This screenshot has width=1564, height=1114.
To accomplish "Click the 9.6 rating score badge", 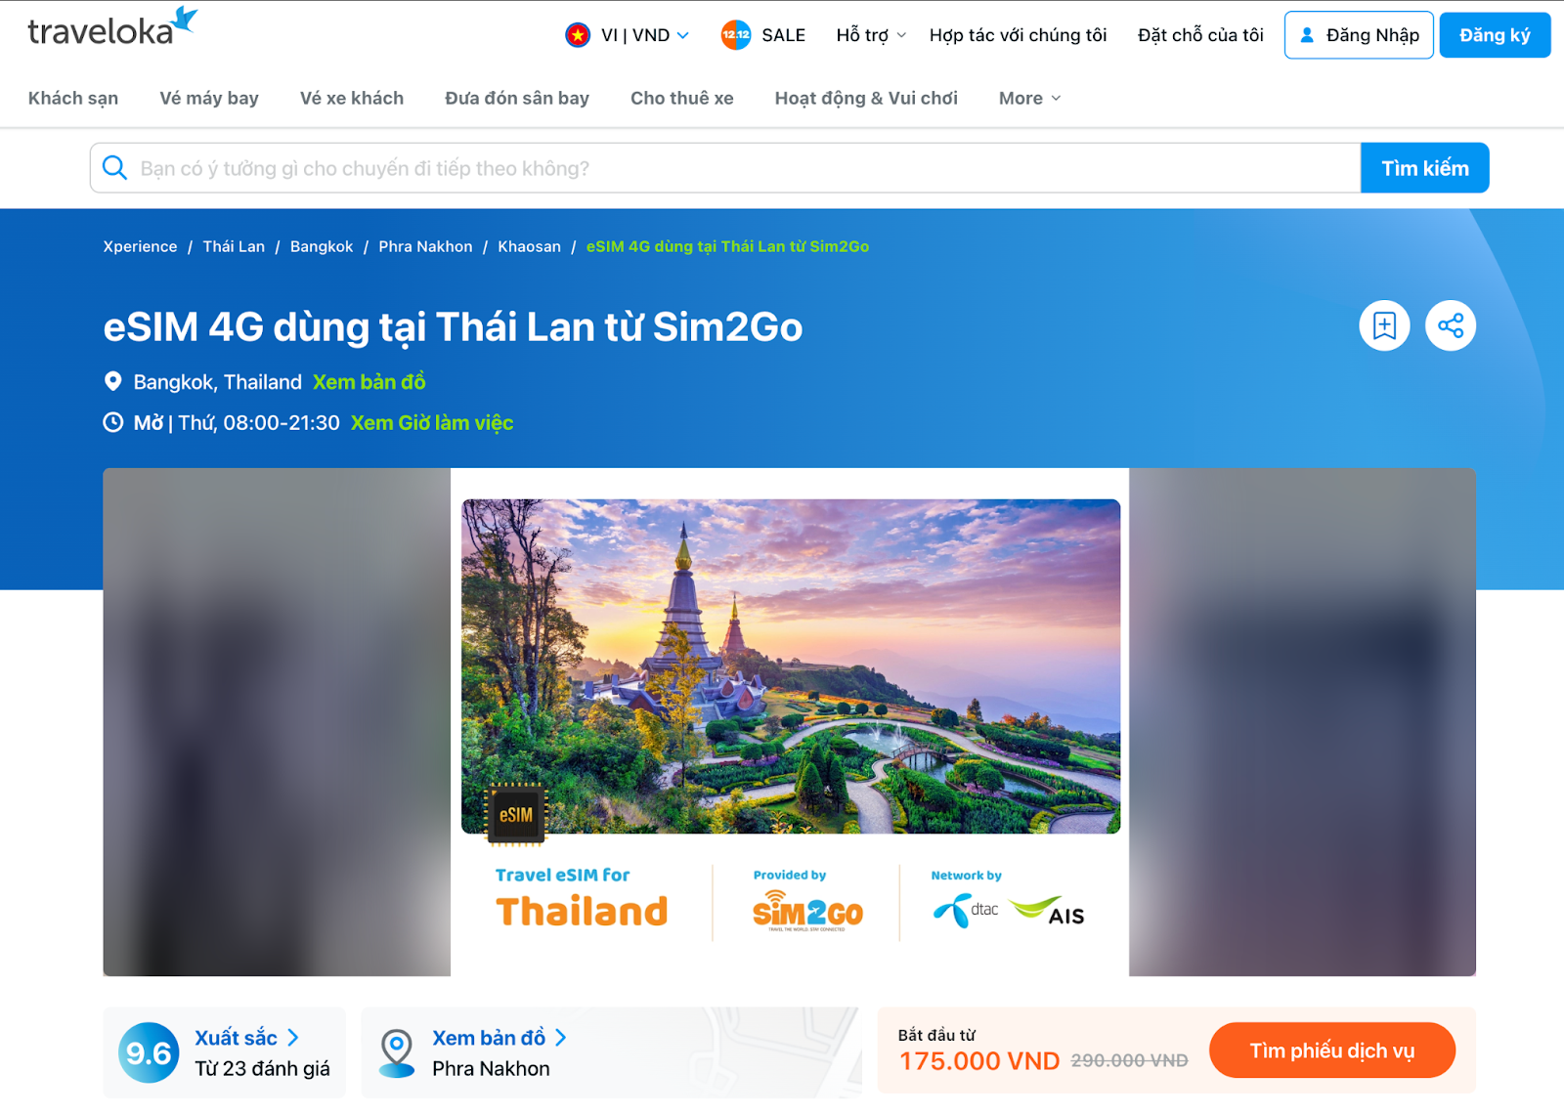I will (x=149, y=1052).
